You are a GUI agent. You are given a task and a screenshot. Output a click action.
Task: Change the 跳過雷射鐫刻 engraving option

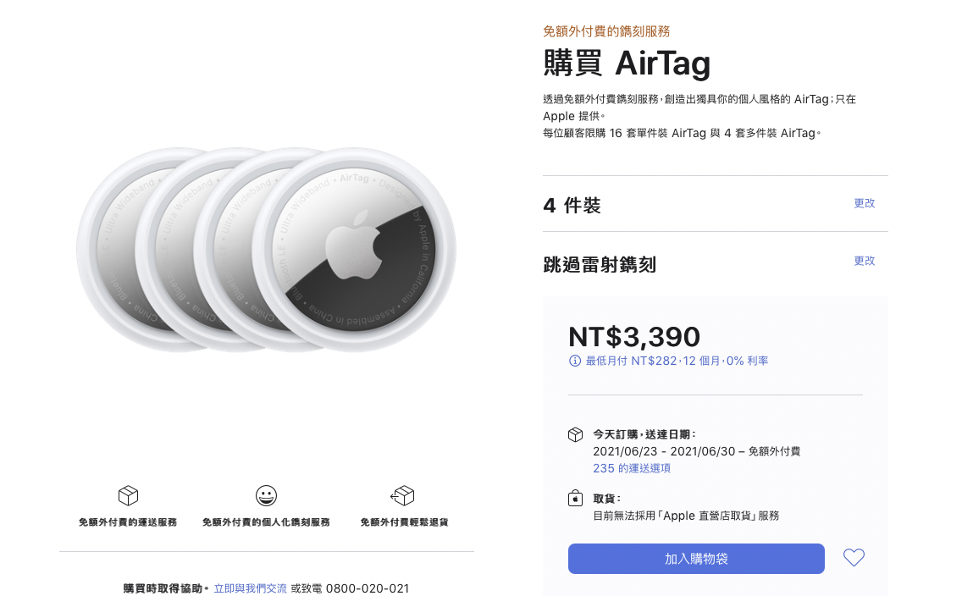click(865, 261)
